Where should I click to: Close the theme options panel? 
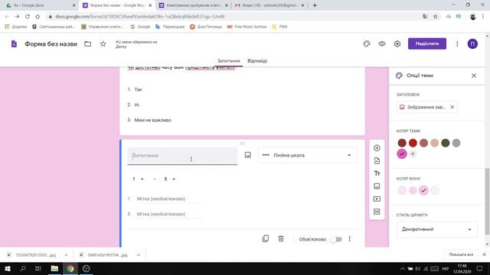pyautogui.click(x=474, y=76)
